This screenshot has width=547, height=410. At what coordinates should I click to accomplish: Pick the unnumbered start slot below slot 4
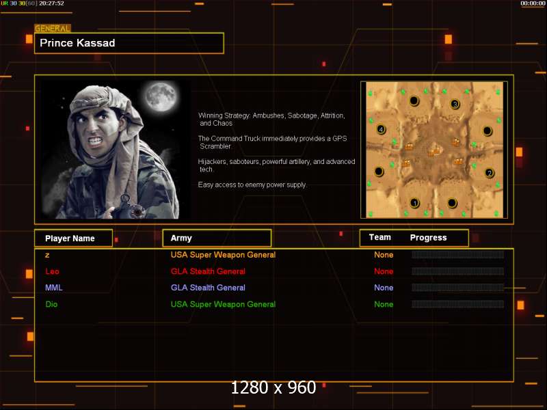pyautogui.click(x=379, y=172)
